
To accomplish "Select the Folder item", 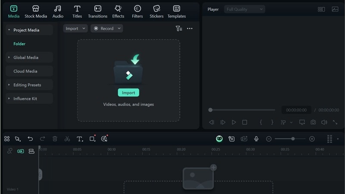I will [x=19, y=44].
